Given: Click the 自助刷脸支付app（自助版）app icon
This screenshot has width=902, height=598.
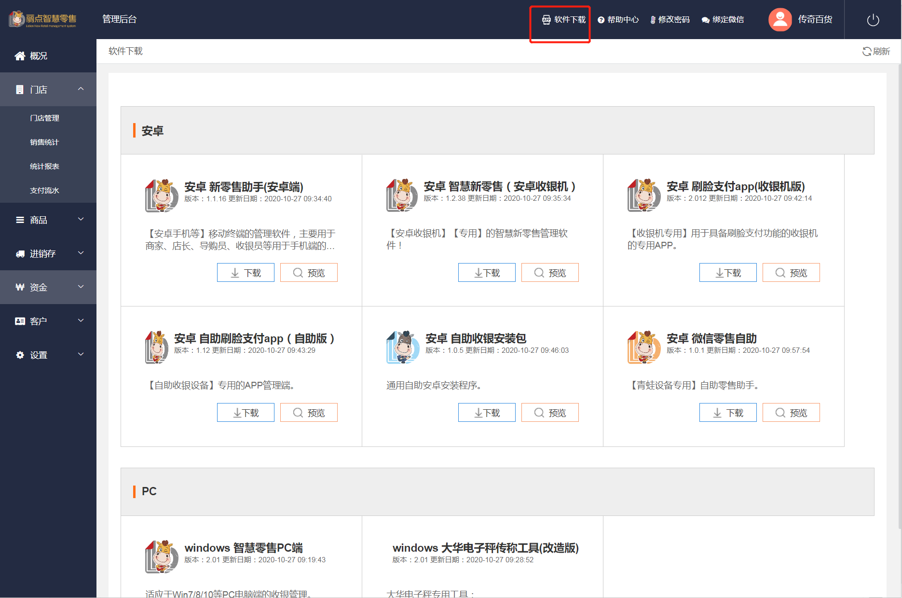Looking at the screenshot, I should pos(157,347).
